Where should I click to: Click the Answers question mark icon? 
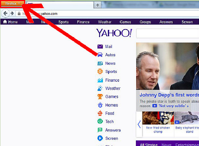100,130
